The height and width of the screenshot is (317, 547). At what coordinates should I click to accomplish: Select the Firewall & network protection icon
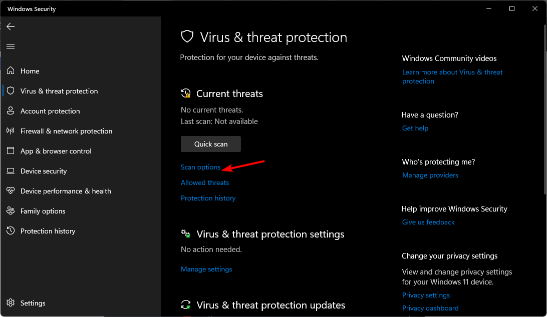point(11,131)
